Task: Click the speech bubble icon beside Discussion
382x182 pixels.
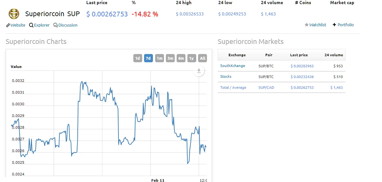Action: click(56, 25)
